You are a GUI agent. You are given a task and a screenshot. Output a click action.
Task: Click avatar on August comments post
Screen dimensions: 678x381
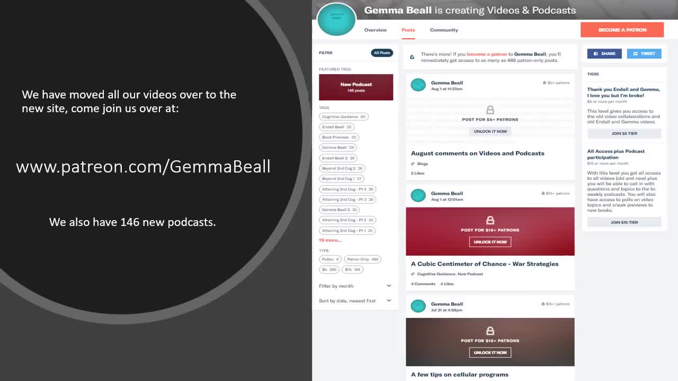click(418, 85)
